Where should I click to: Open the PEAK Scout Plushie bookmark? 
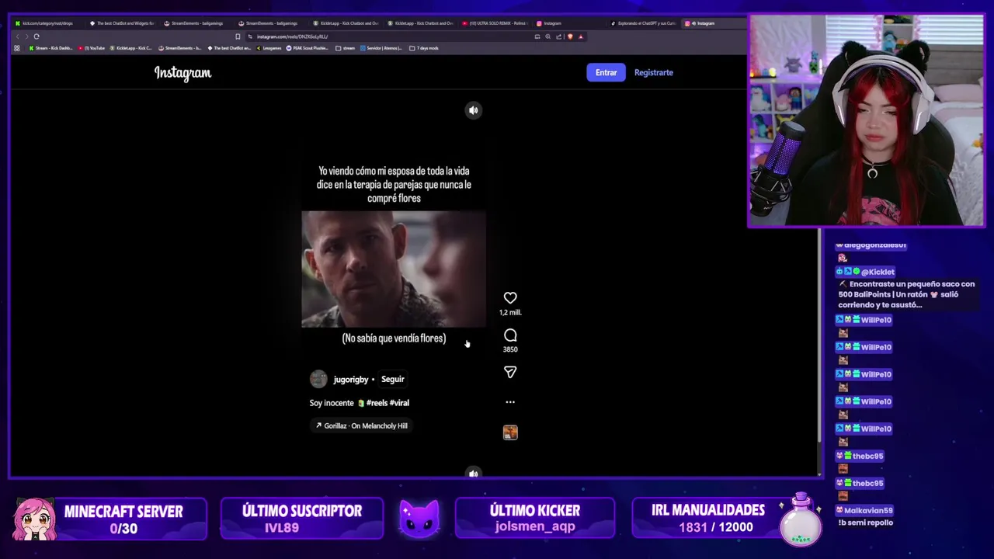(x=308, y=48)
